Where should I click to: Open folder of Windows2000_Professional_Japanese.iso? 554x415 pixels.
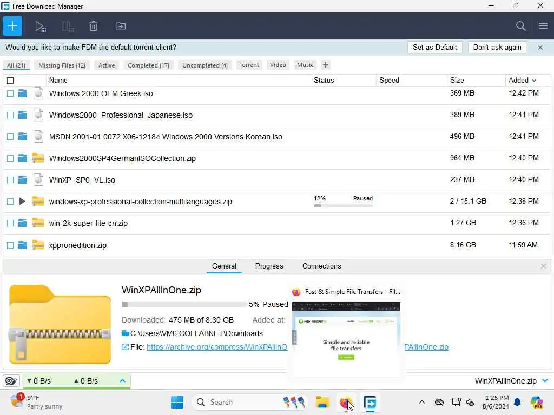[22, 115]
